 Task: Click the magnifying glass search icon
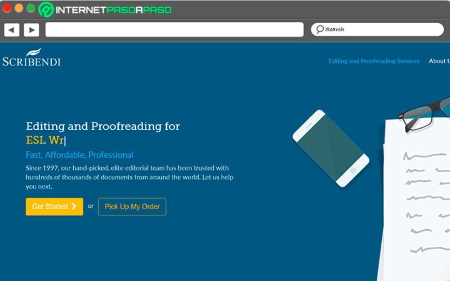[319, 29]
